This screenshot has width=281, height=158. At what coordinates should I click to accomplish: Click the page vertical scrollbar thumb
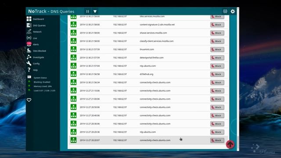click(x=238, y=142)
